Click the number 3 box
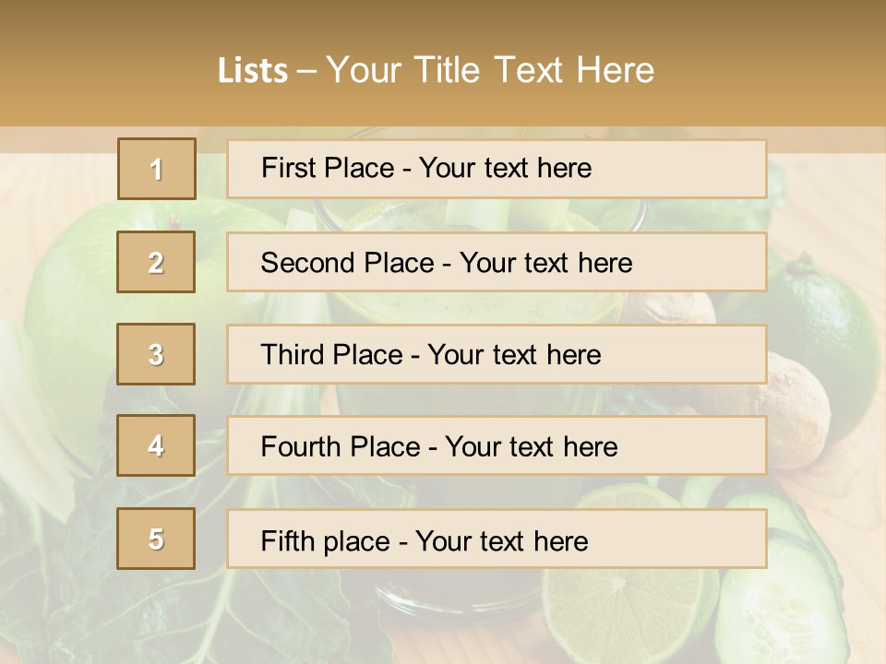 click(x=157, y=354)
